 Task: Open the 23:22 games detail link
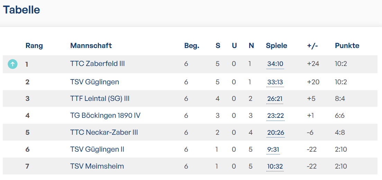[x=275, y=116]
